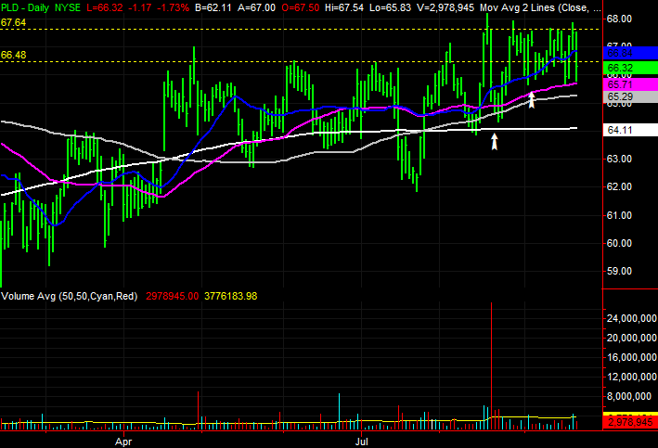The height and width of the screenshot is (448, 658).
Task: Click the white 64.11 moving average tag
Action: click(x=630, y=130)
